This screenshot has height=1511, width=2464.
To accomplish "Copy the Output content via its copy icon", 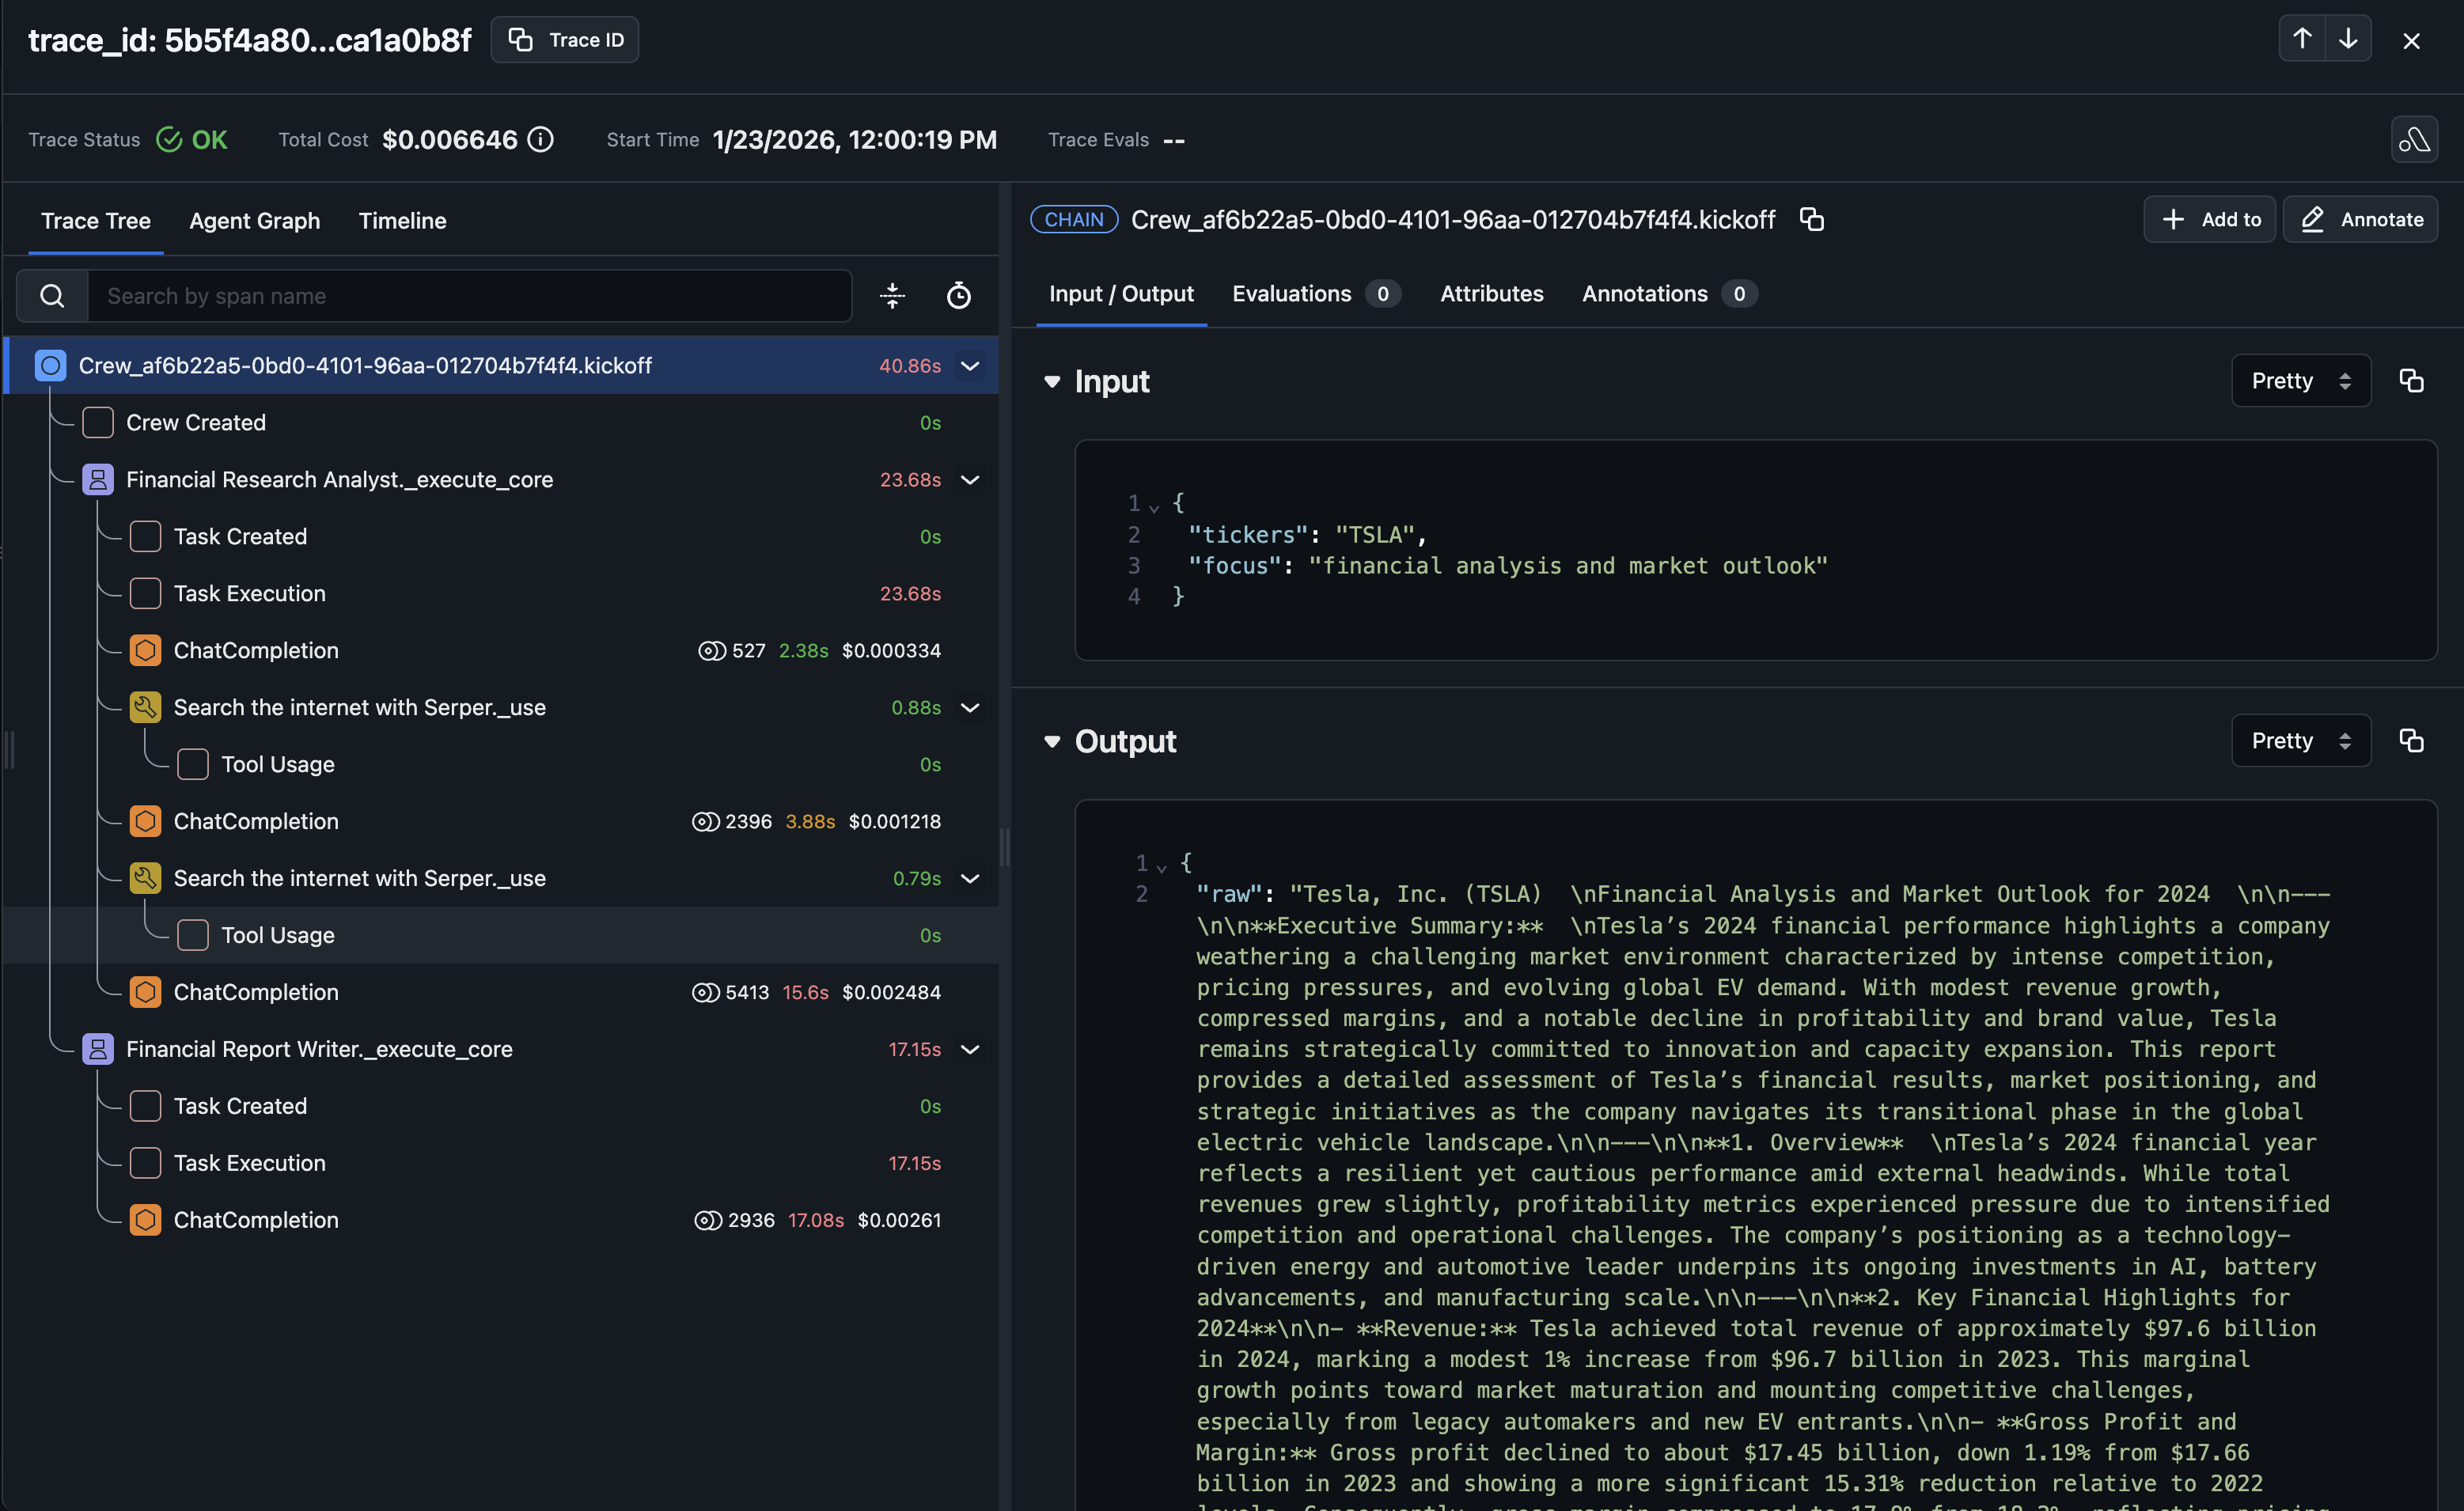I will coord(2411,741).
